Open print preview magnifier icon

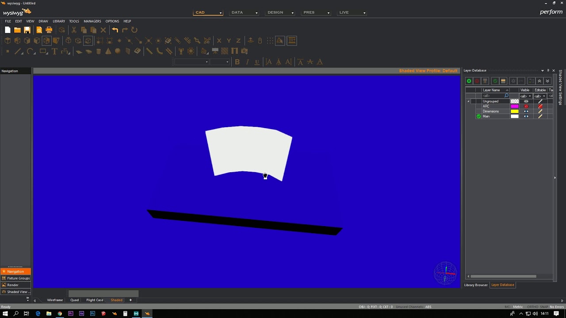pyautogui.click(x=39, y=30)
